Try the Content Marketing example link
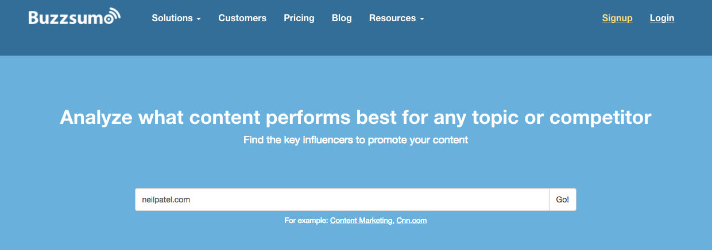Screen dimensions: 712x250 [x=362, y=220]
